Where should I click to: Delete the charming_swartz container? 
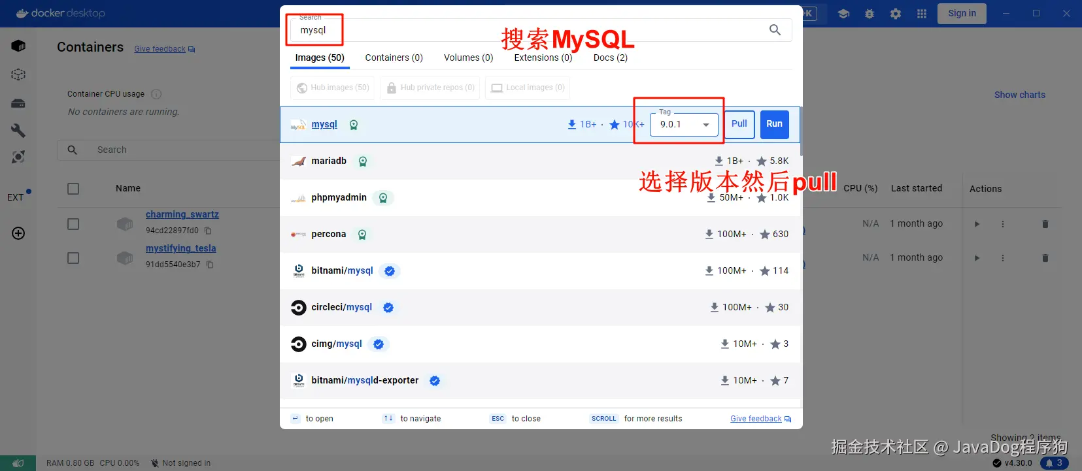point(1045,224)
